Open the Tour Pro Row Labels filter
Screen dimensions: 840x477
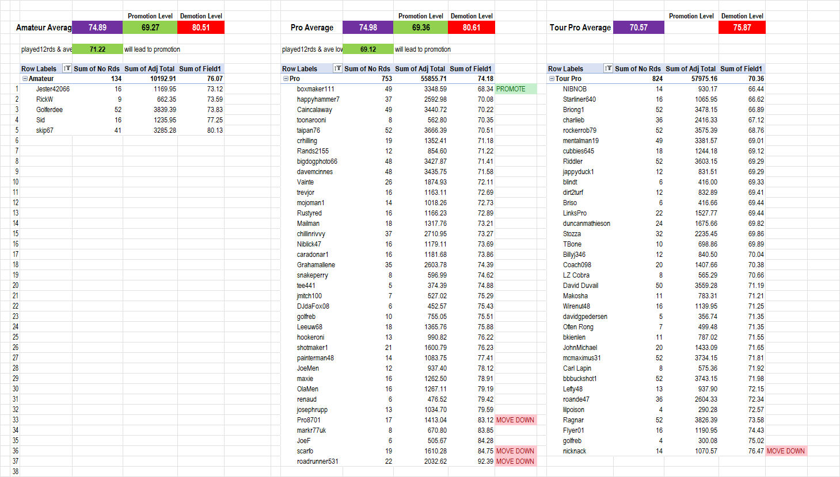point(608,68)
